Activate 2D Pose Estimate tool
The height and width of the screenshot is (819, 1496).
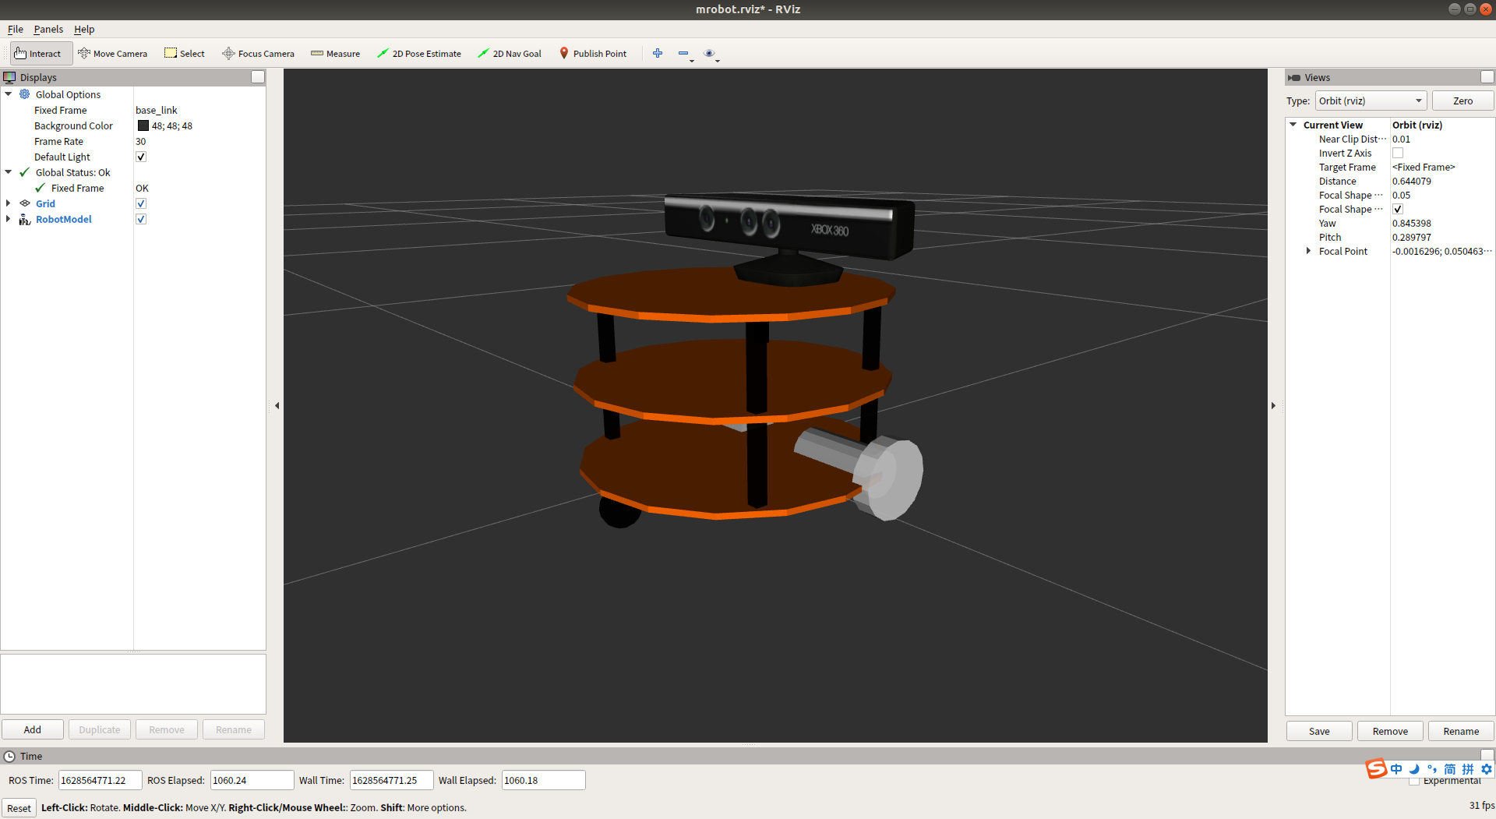(419, 54)
